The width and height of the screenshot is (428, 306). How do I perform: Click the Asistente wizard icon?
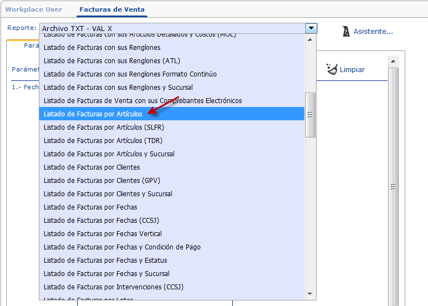point(346,32)
